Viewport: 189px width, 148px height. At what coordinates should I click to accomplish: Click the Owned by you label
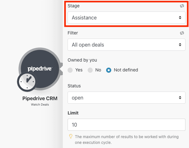[82, 60]
